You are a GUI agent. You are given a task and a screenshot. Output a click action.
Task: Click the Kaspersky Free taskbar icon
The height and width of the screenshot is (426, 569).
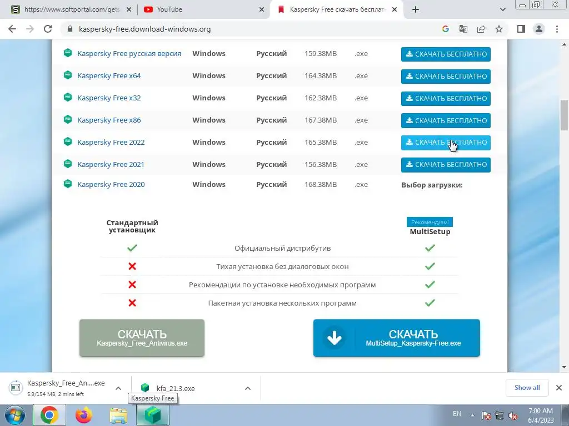click(153, 415)
